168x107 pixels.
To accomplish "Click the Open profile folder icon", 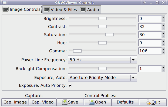I will pos(92,102).
